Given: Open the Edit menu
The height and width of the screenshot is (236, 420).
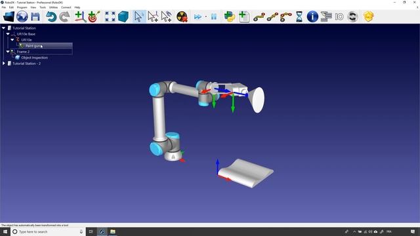Looking at the screenshot, I should [11, 7].
